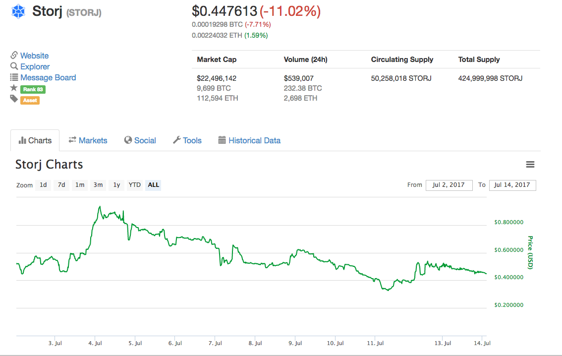The image size is (562, 356).
Task: Click the Storj logo icon
Action: [x=18, y=11]
